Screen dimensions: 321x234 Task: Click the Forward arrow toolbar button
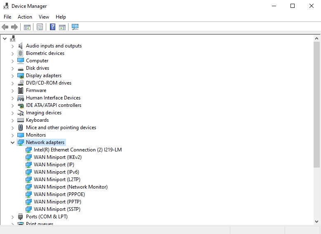(14, 27)
